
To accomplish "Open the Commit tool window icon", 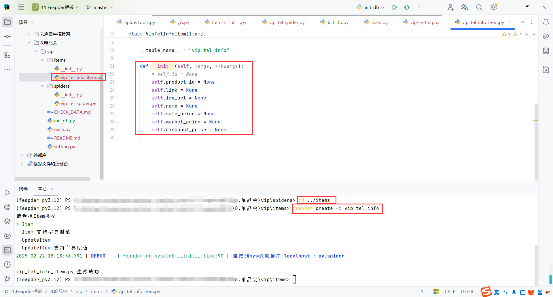I will [7, 36].
